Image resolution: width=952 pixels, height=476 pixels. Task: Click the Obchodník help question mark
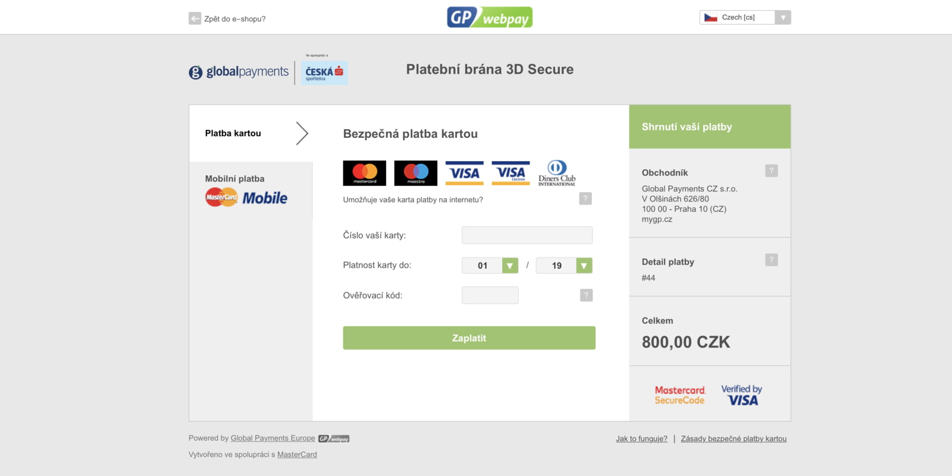(x=771, y=171)
